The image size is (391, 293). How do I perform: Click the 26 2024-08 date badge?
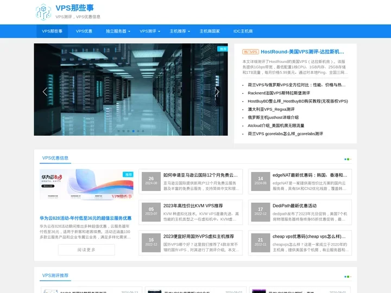[151, 181]
